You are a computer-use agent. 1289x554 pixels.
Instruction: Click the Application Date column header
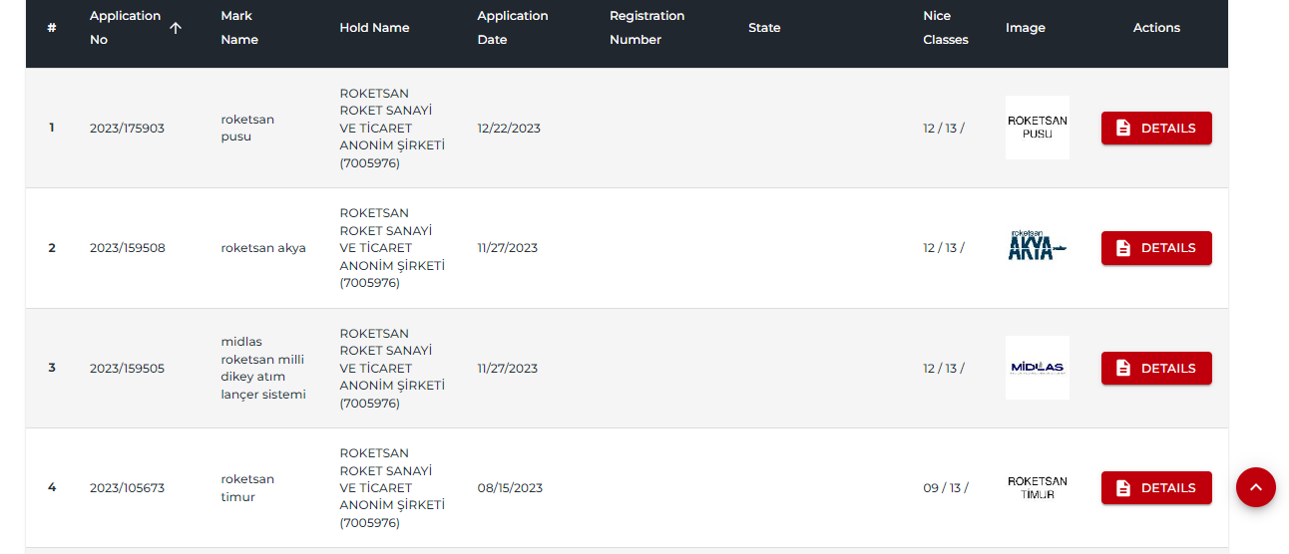(x=512, y=28)
